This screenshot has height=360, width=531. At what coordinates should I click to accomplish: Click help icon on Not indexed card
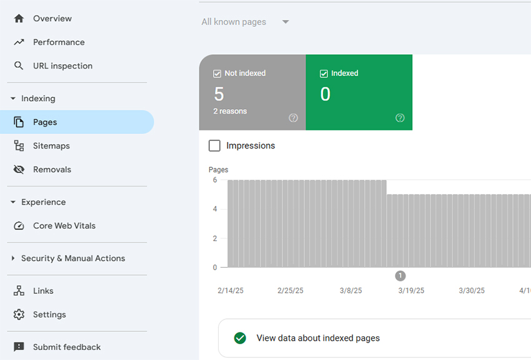pyautogui.click(x=294, y=118)
